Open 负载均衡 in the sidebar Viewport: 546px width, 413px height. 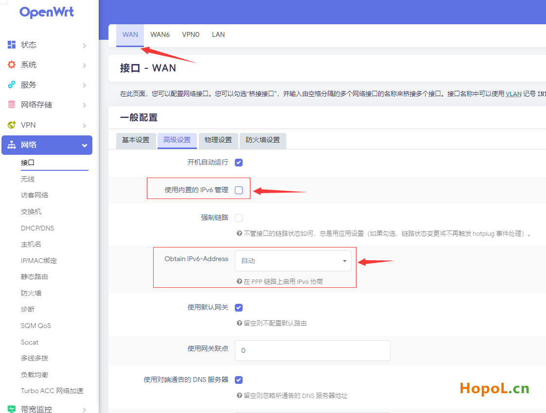pos(35,374)
